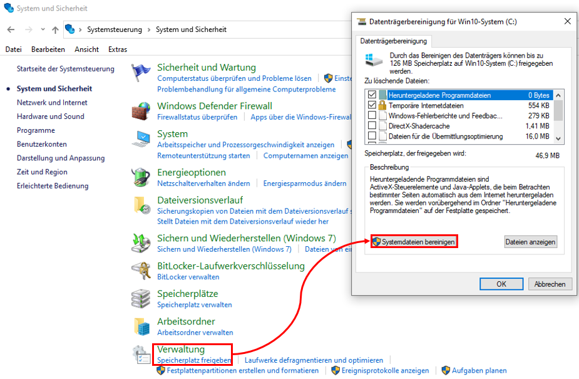Open the Datei menu
Screen dimensions: 579x379
tap(14, 49)
